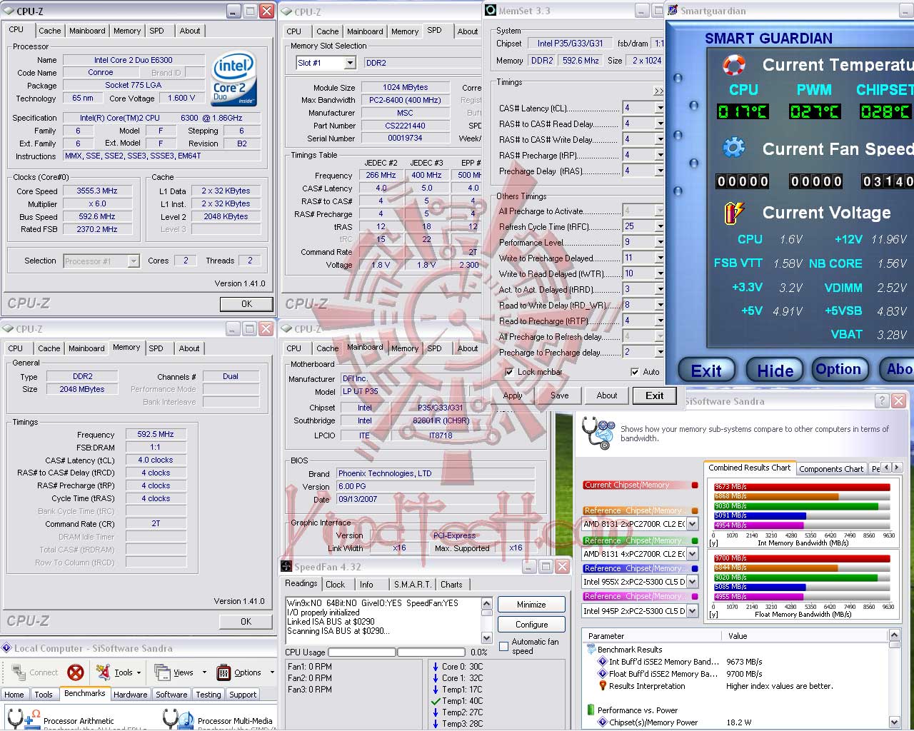This screenshot has height=731, width=914.
Task: Click the Results Interpretation lightbulb icon
Action: (x=603, y=686)
